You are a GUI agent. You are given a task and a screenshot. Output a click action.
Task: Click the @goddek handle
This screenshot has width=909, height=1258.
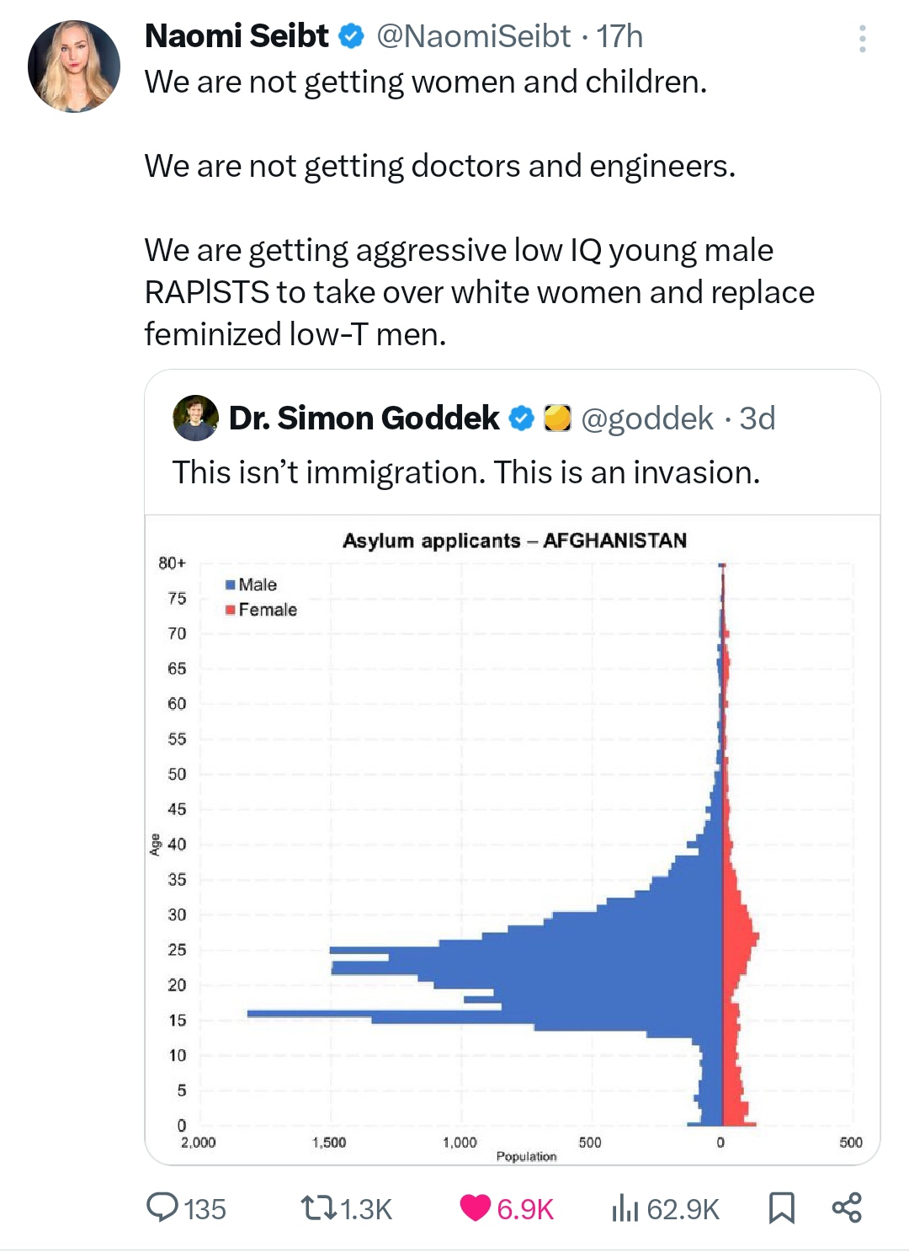[647, 418]
